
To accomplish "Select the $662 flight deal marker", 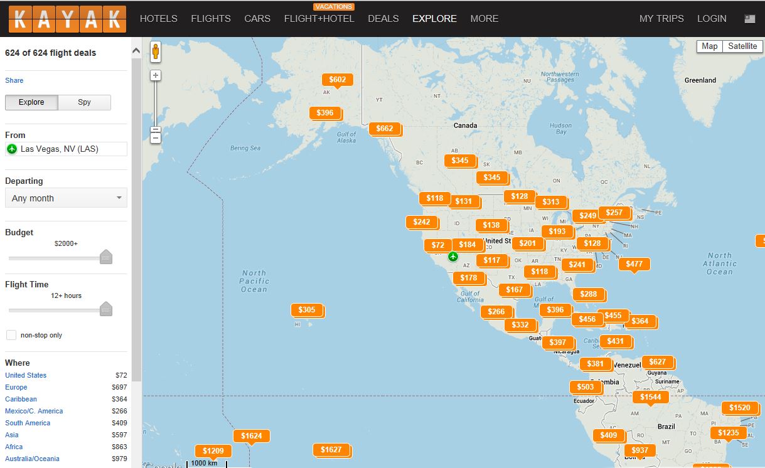I will pos(384,129).
